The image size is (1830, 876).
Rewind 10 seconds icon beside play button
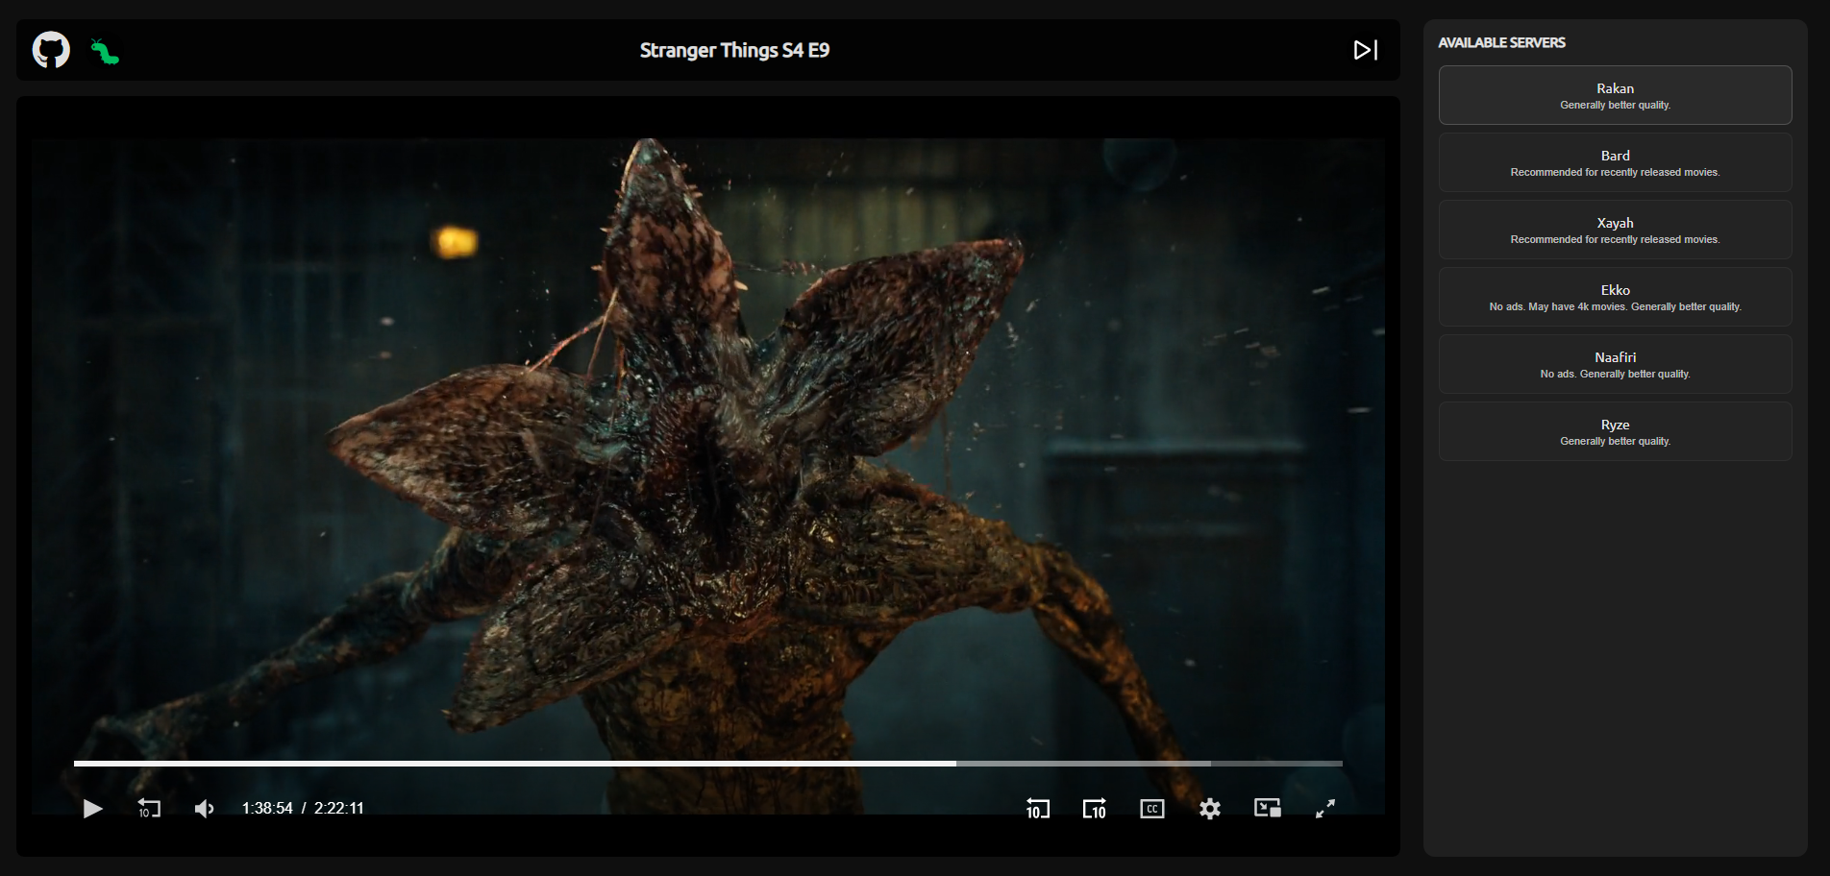[x=148, y=809]
